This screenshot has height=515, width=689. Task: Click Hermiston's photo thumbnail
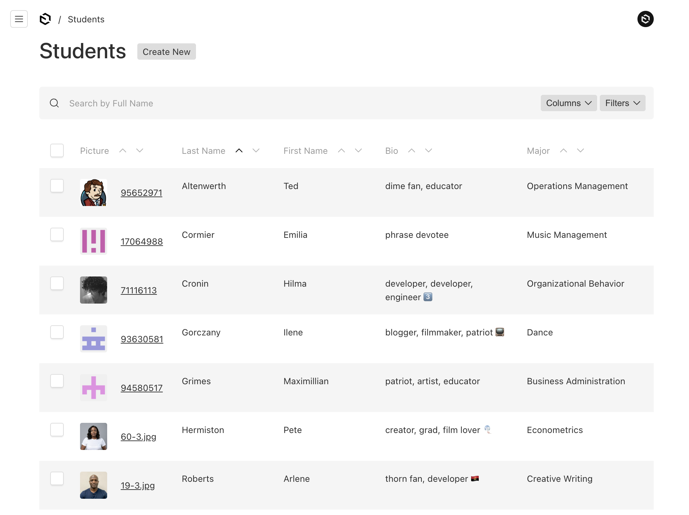94,436
